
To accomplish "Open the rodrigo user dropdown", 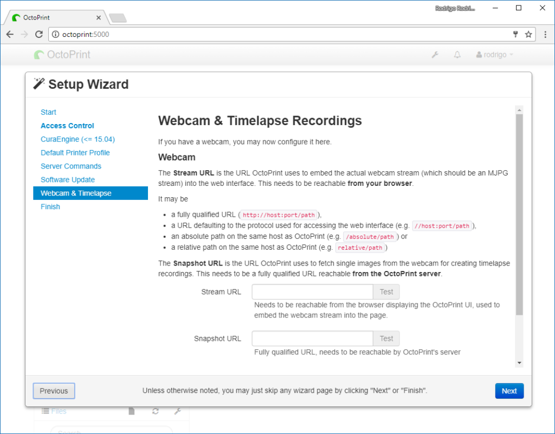I will [494, 55].
